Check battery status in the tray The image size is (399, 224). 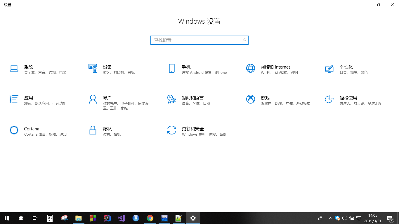point(351,218)
